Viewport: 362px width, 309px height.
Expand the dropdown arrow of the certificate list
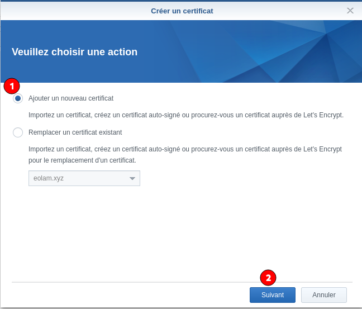pyautogui.click(x=132, y=178)
